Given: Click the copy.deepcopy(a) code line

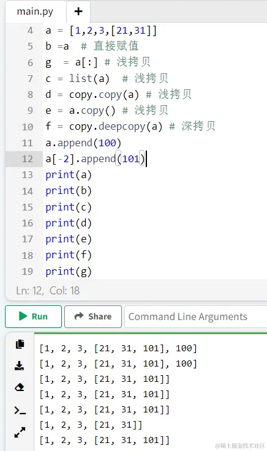Looking at the screenshot, I should click(130, 127).
